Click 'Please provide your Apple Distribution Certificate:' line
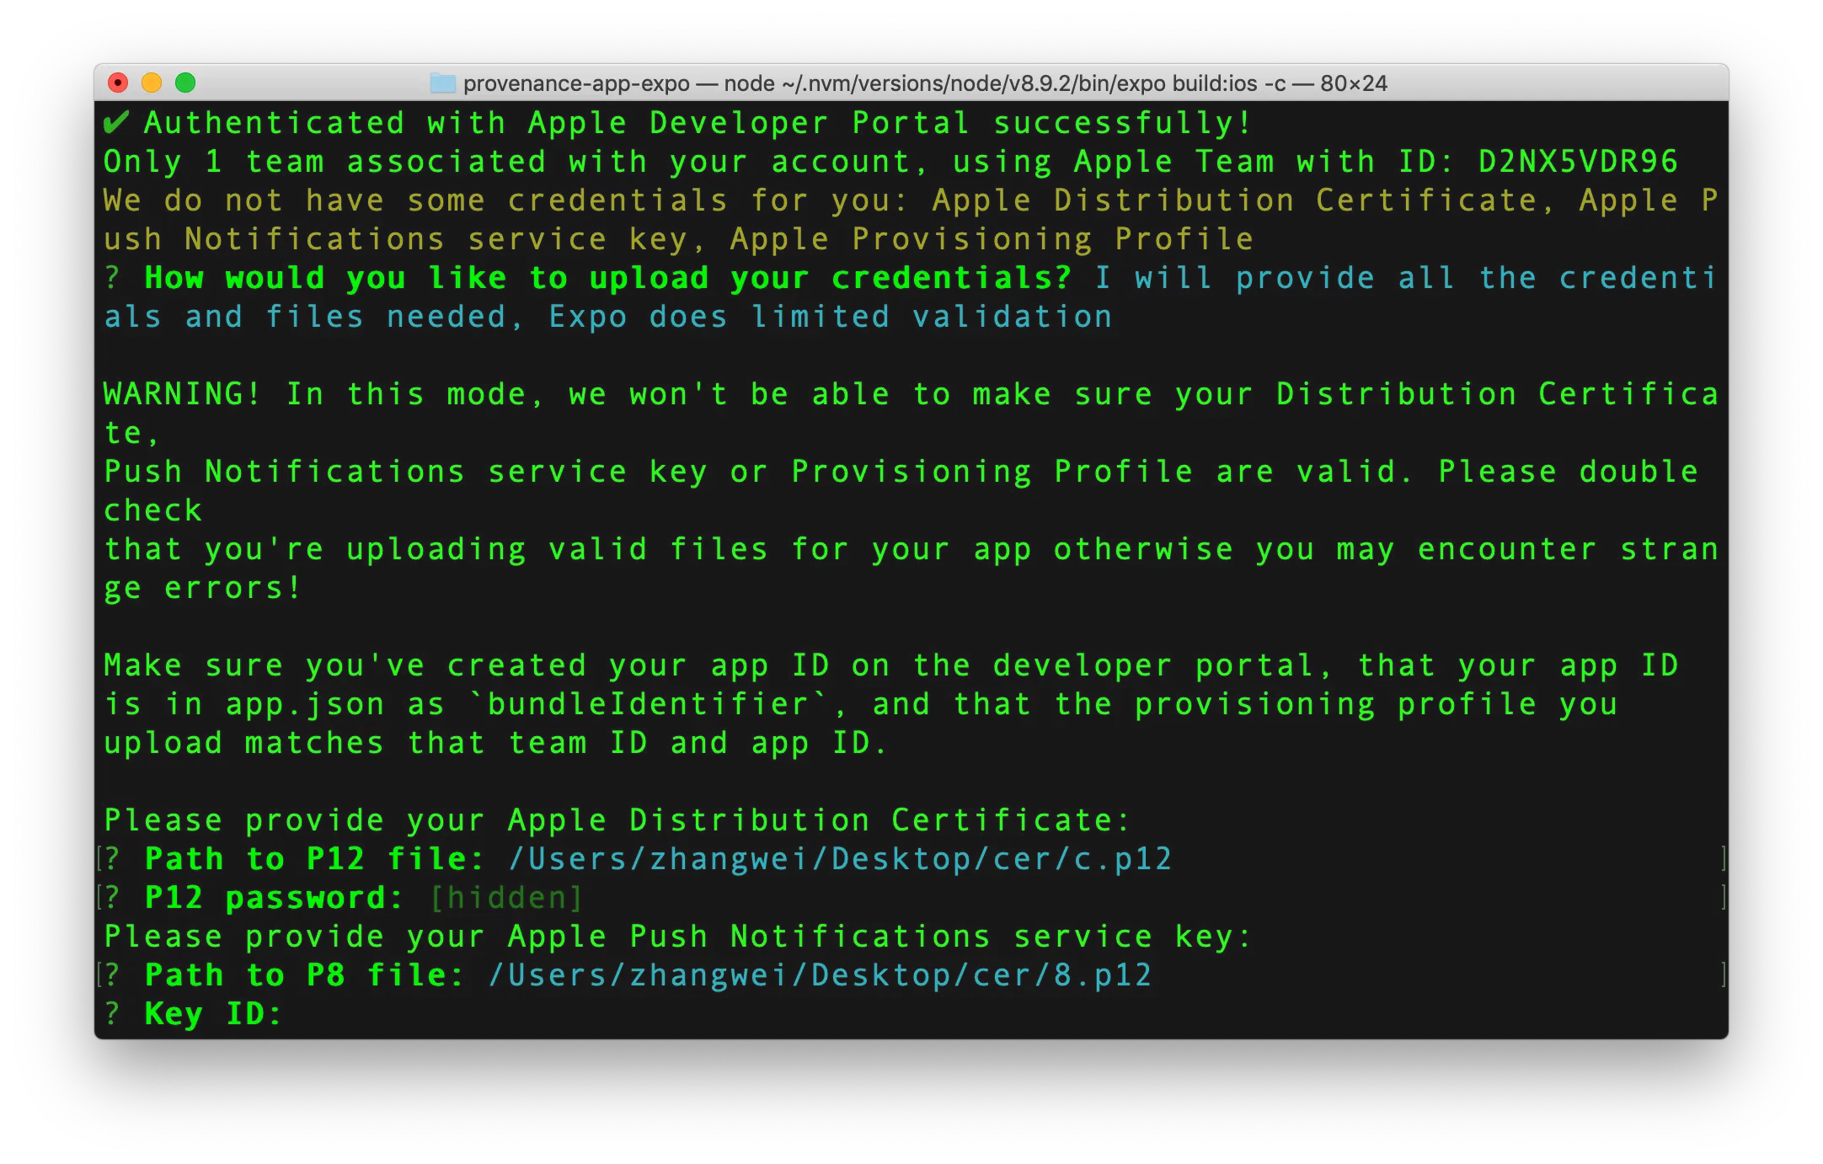The width and height of the screenshot is (1823, 1164). pyautogui.click(x=617, y=820)
